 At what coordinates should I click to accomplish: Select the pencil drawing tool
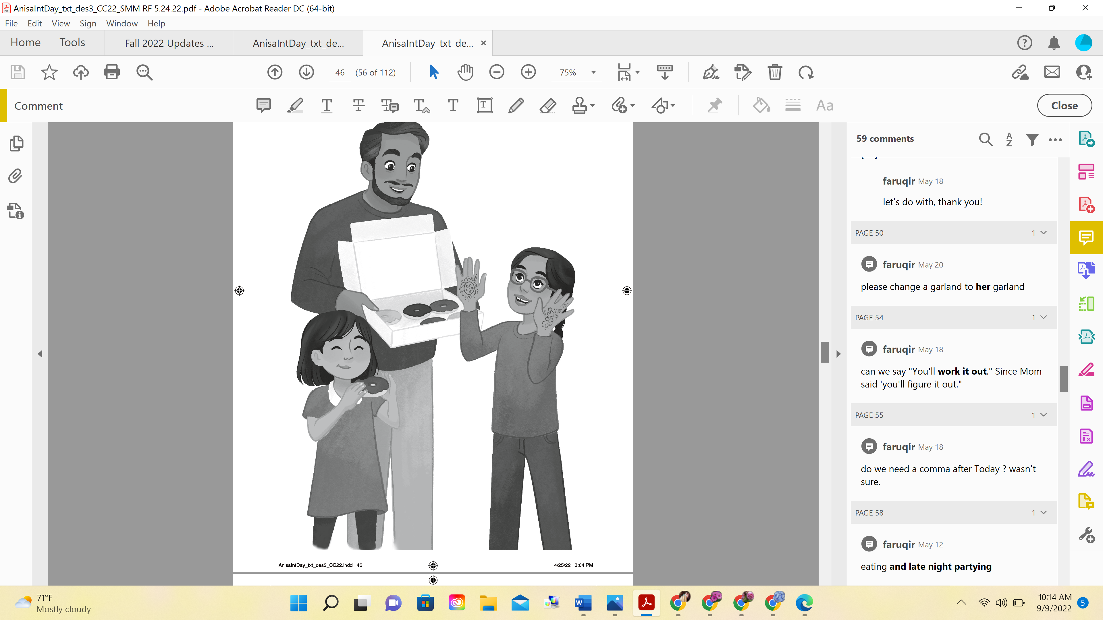pyautogui.click(x=516, y=105)
